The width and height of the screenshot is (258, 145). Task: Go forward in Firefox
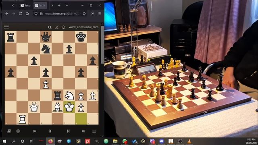pos(14,13)
